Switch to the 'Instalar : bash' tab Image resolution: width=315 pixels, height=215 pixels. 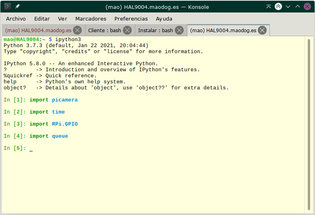coord(155,31)
